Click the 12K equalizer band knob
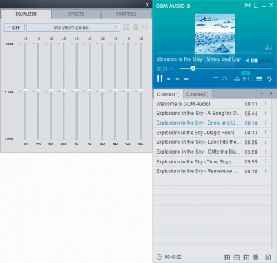 point(115,91)
